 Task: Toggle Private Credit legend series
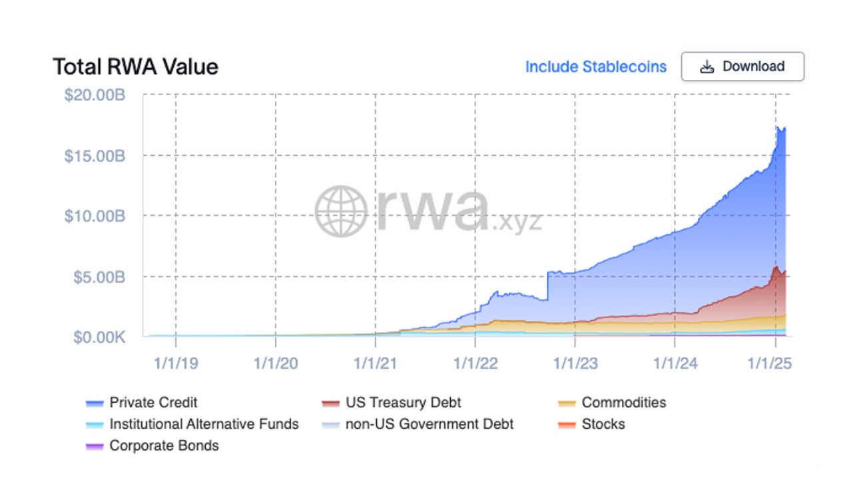coord(153,403)
